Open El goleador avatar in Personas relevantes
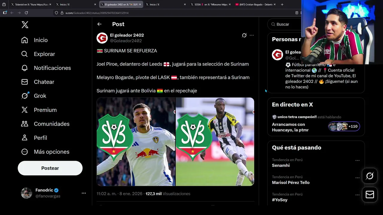Screen dimensions: 383x215 (277, 55)
